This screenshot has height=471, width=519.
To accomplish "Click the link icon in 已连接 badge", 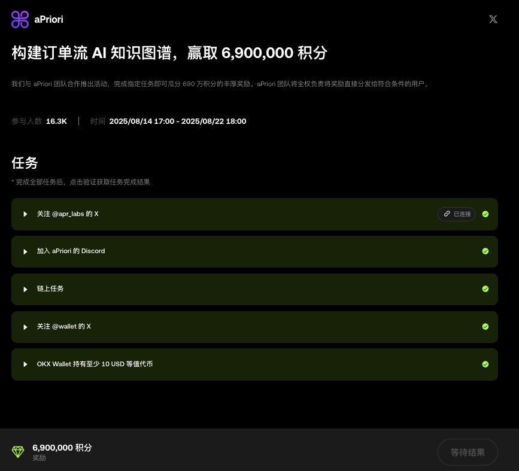I will pyautogui.click(x=447, y=214).
